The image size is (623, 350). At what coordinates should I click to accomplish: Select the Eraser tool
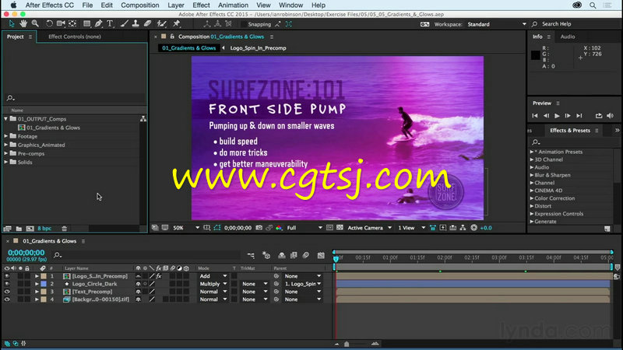147,24
